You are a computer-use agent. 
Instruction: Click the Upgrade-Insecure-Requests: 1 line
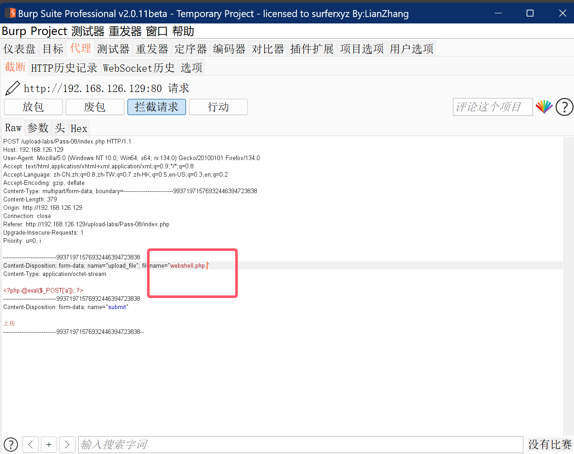[43, 232]
